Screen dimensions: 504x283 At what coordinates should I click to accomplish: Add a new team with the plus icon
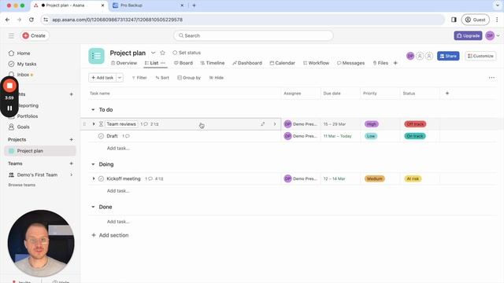[x=72, y=164]
